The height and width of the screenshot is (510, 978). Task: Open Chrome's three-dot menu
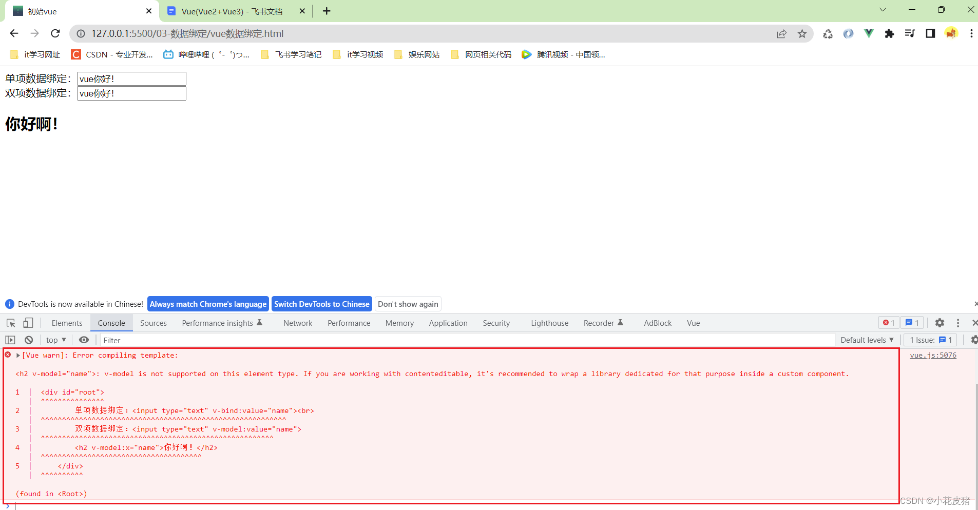(x=971, y=33)
